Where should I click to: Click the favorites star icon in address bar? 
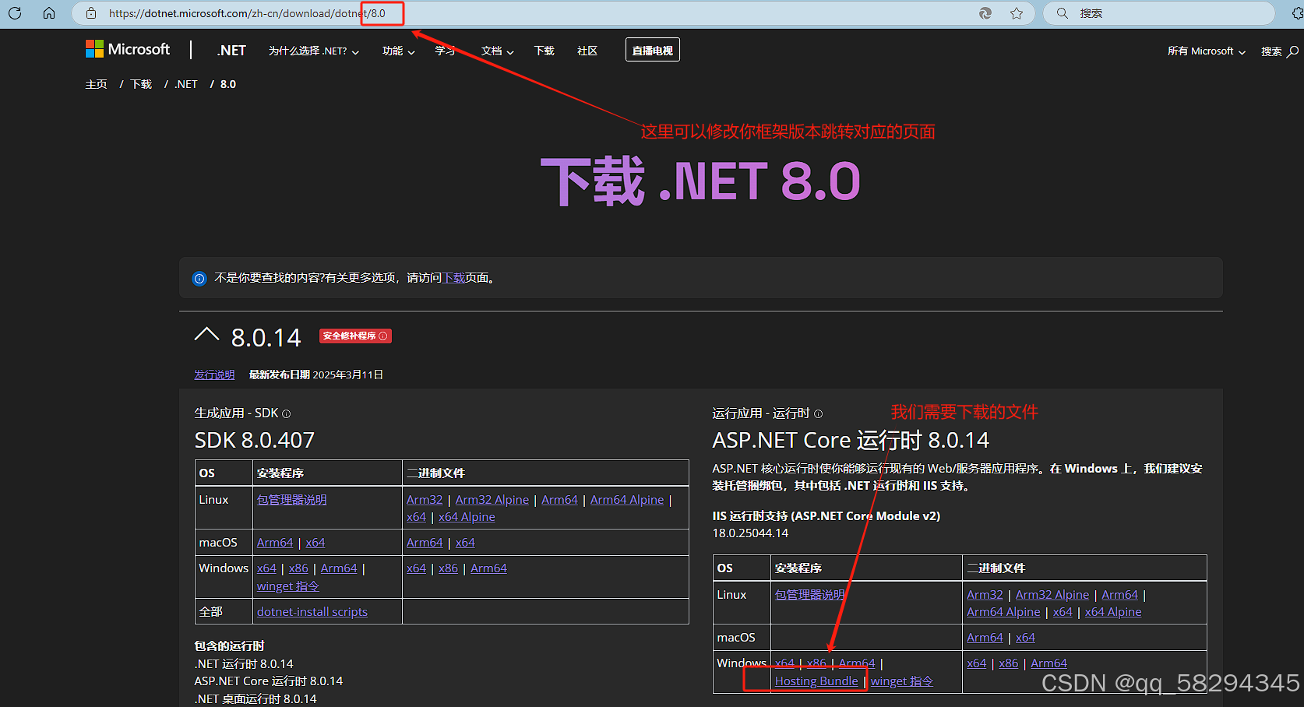coord(1017,13)
